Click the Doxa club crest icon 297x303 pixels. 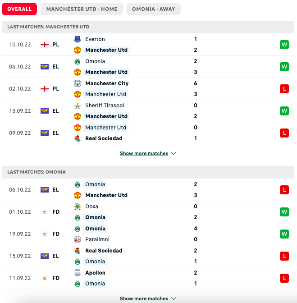point(77,207)
